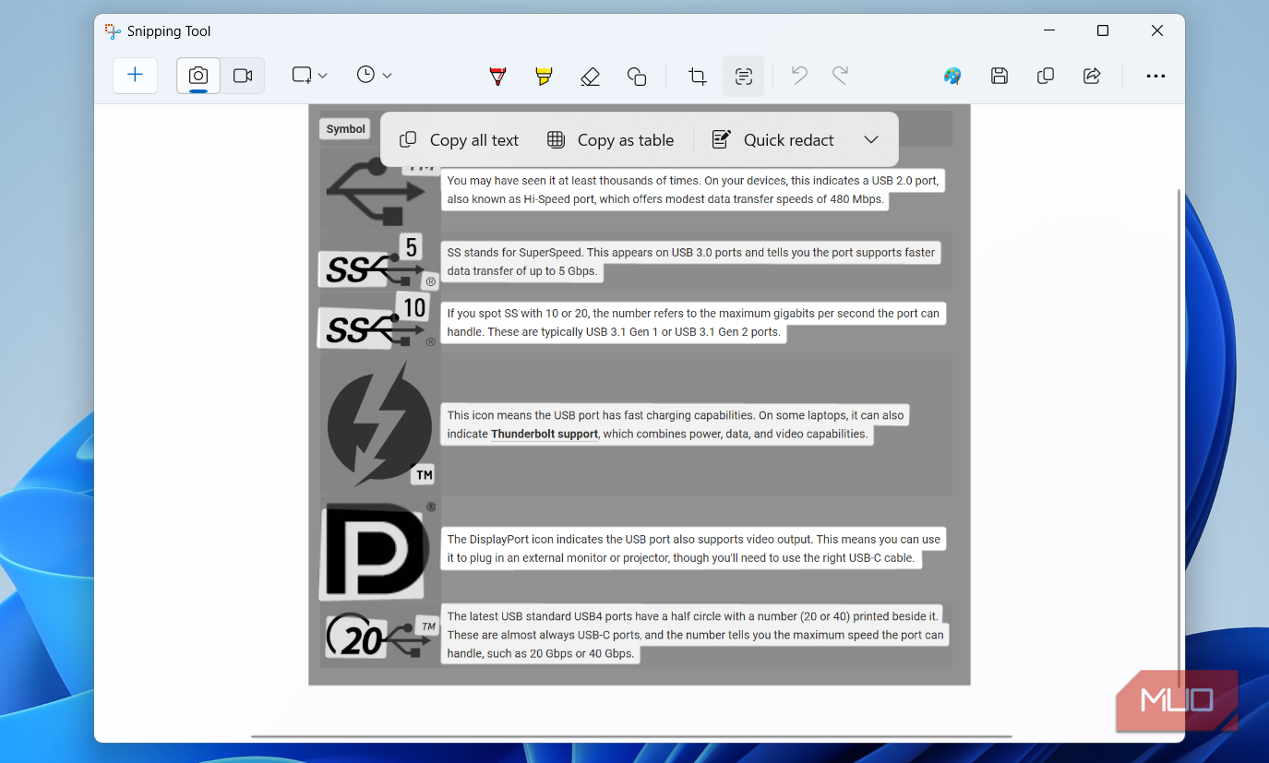Share the snip
Viewport: 1269px width, 763px height.
pos(1092,77)
